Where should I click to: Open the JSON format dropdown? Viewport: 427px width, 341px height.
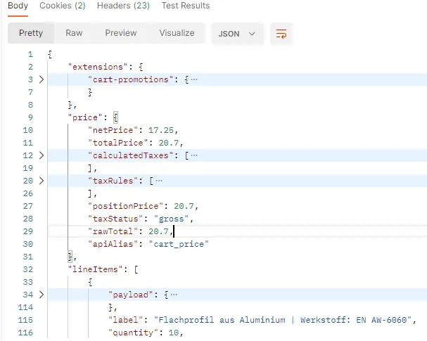(236, 33)
